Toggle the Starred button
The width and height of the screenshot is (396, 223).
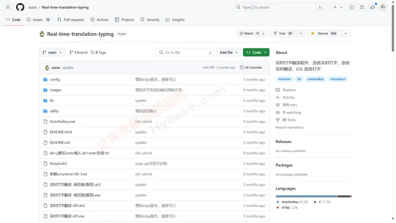(x=325, y=33)
